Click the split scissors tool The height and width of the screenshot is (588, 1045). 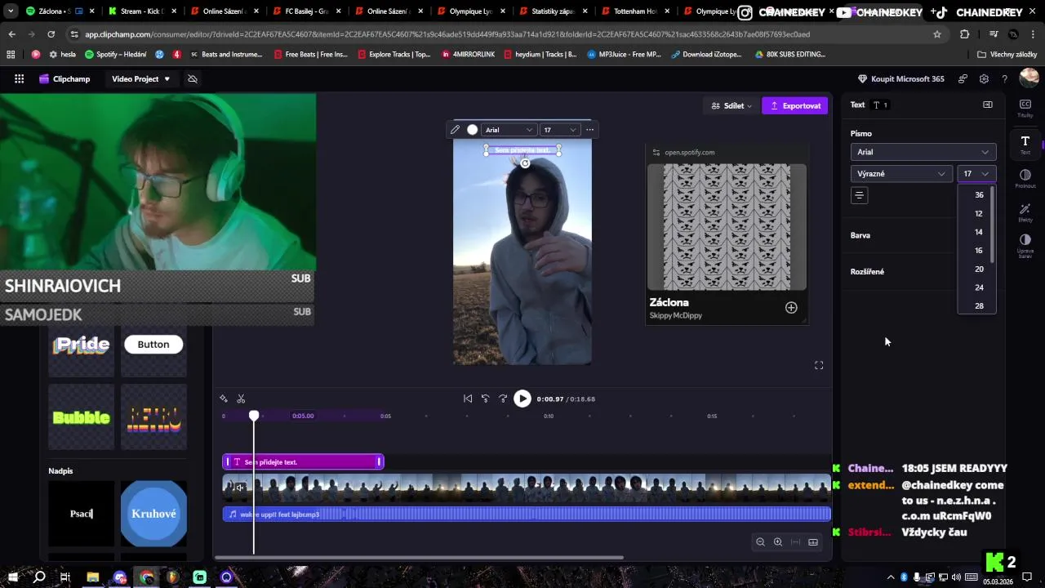(241, 399)
